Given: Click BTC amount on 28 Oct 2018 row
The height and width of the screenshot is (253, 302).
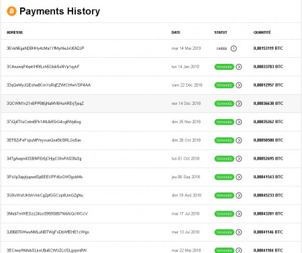Looking at the screenshot, I should pyautogui.click(x=268, y=140).
